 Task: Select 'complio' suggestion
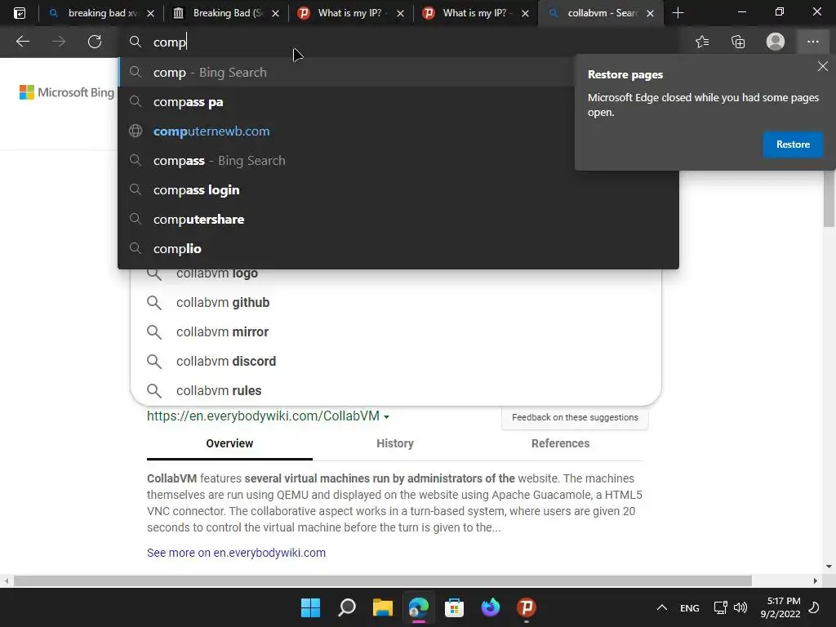click(398, 248)
